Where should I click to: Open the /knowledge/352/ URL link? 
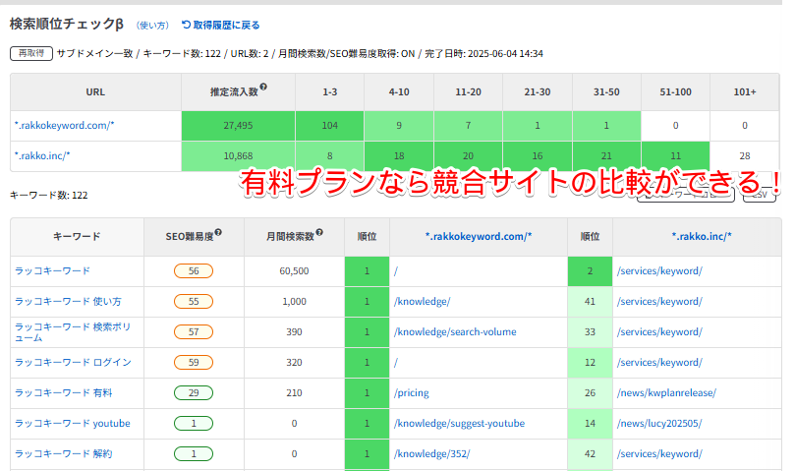(x=432, y=453)
